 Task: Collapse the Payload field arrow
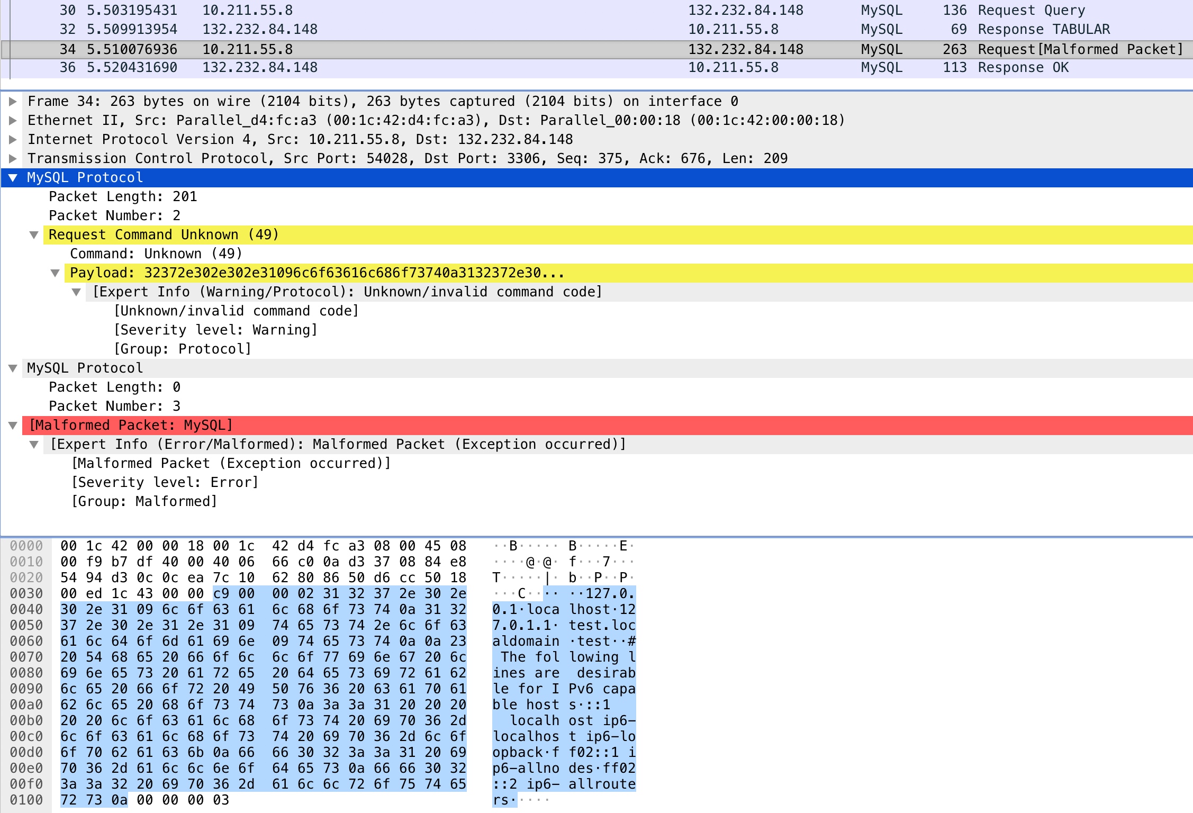pyautogui.click(x=55, y=273)
